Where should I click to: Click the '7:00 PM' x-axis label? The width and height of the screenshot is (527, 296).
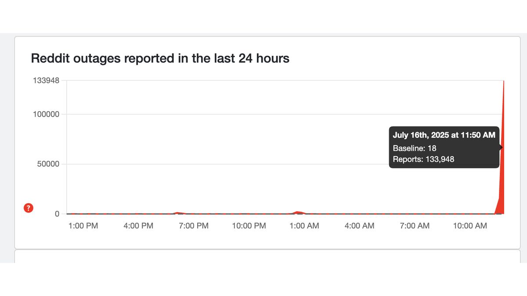click(x=194, y=226)
